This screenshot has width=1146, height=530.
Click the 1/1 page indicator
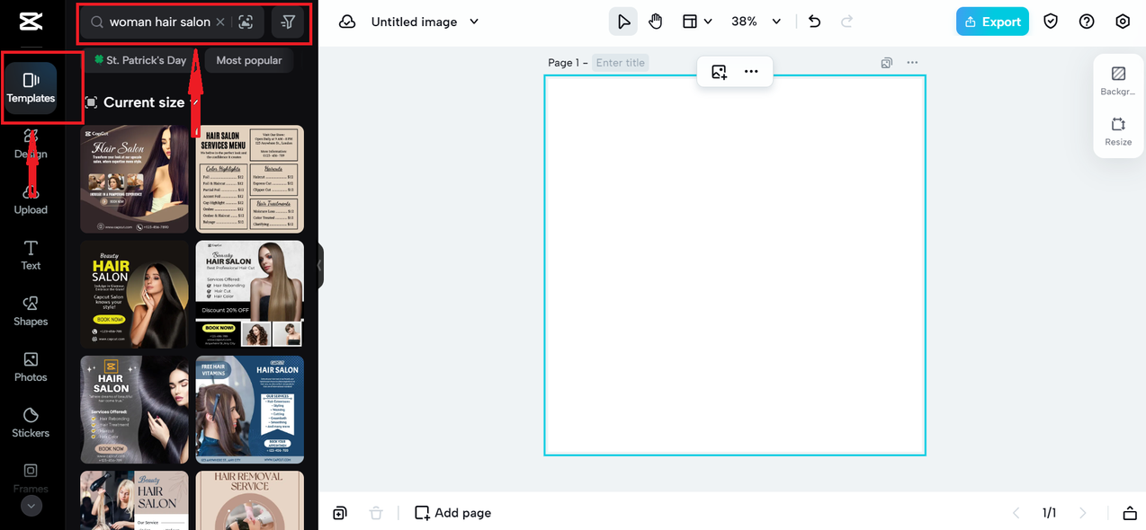point(1050,513)
